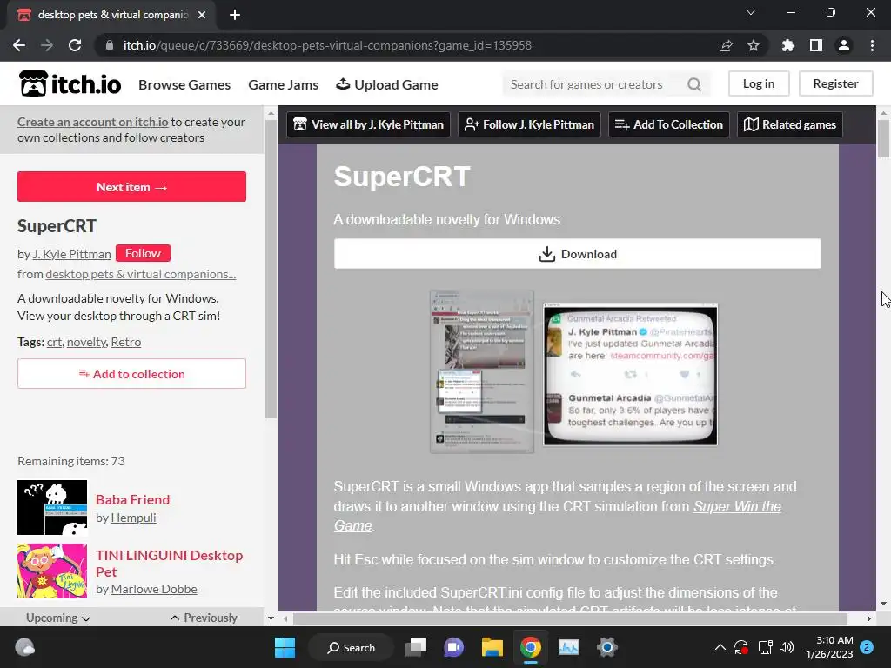This screenshot has height=668, width=891.
Task: Show hidden tray icons chevron
Action: pos(720,647)
